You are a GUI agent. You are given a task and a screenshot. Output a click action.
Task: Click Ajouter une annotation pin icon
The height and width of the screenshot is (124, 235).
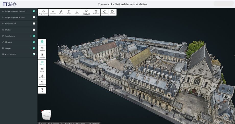click(x=86, y=12)
